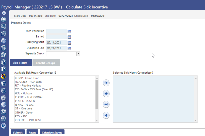Open the Qualifying Start calendar picker
This screenshot has height=136, width=205.
click(x=69, y=42)
